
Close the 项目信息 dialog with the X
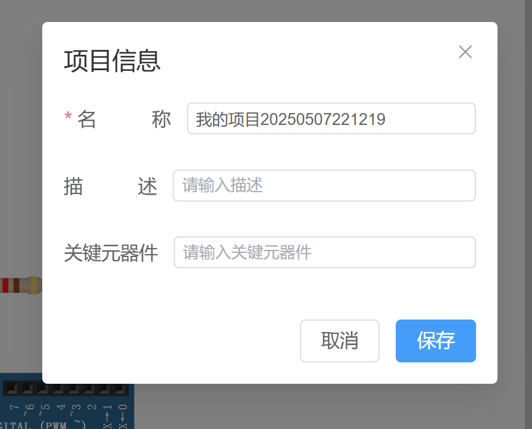point(465,52)
